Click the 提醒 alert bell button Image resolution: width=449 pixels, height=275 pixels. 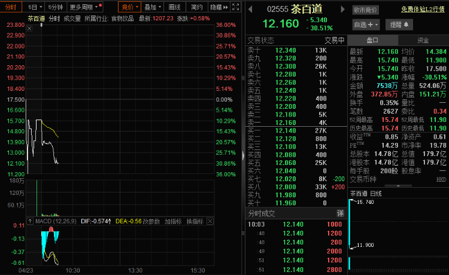pyautogui.click(x=399, y=25)
